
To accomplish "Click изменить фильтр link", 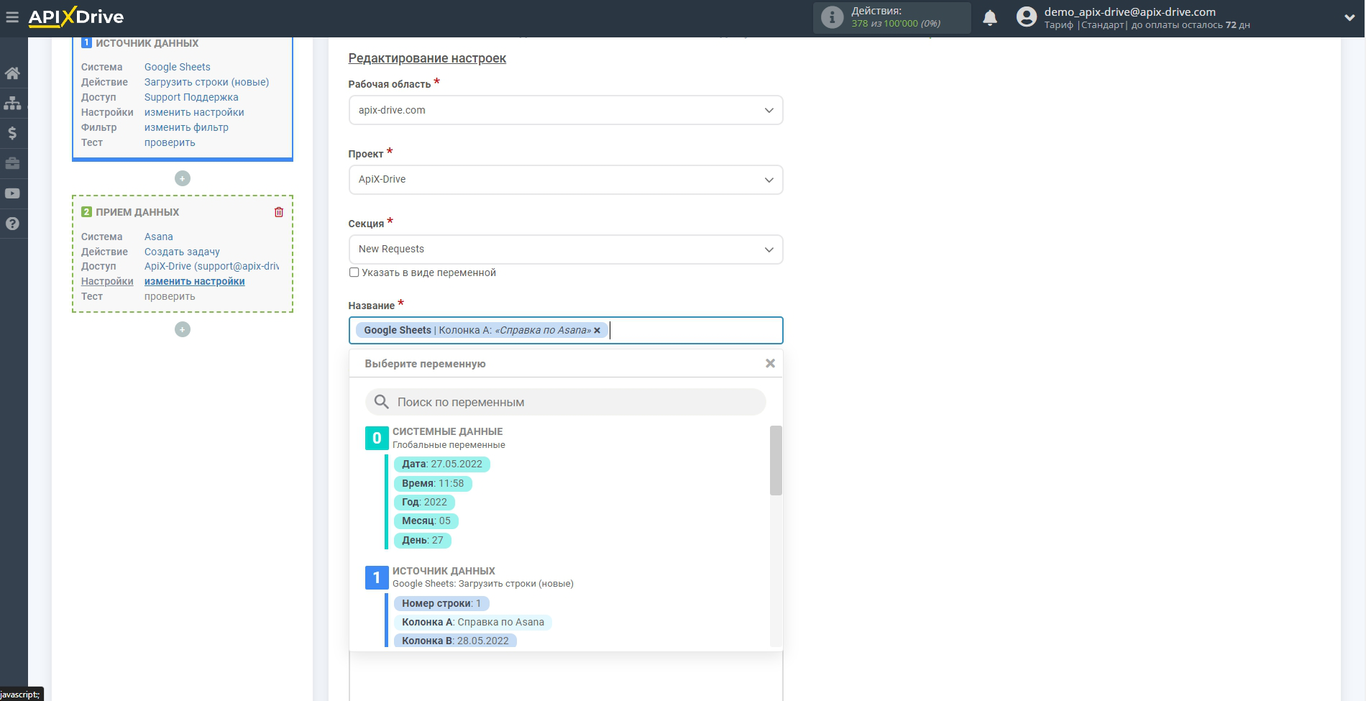I will [x=186, y=127].
